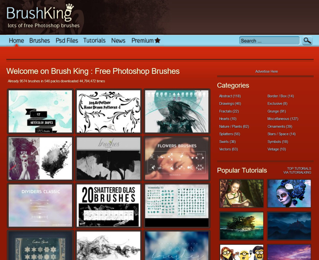
Task: Open the Psd Files section
Action: pyautogui.click(x=67, y=40)
